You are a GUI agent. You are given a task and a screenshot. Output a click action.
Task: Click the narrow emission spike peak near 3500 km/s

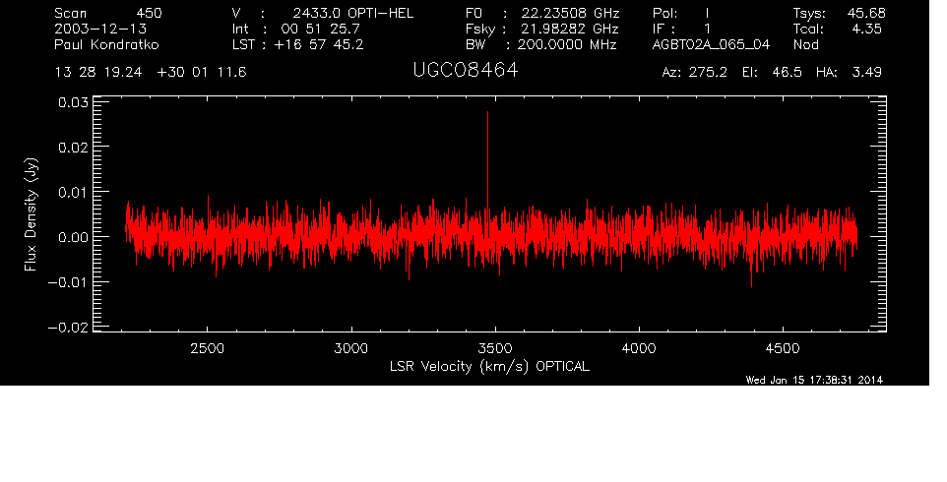coord(487,114)
